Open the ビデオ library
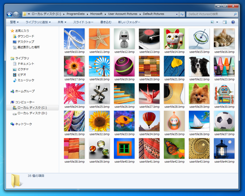245x196 pixels. coord(19,75)
